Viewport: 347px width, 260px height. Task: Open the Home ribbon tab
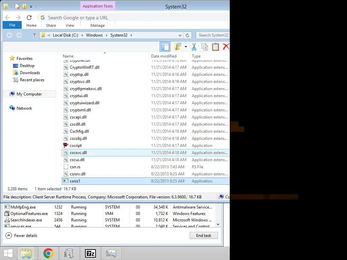click(x=32, y=25)
